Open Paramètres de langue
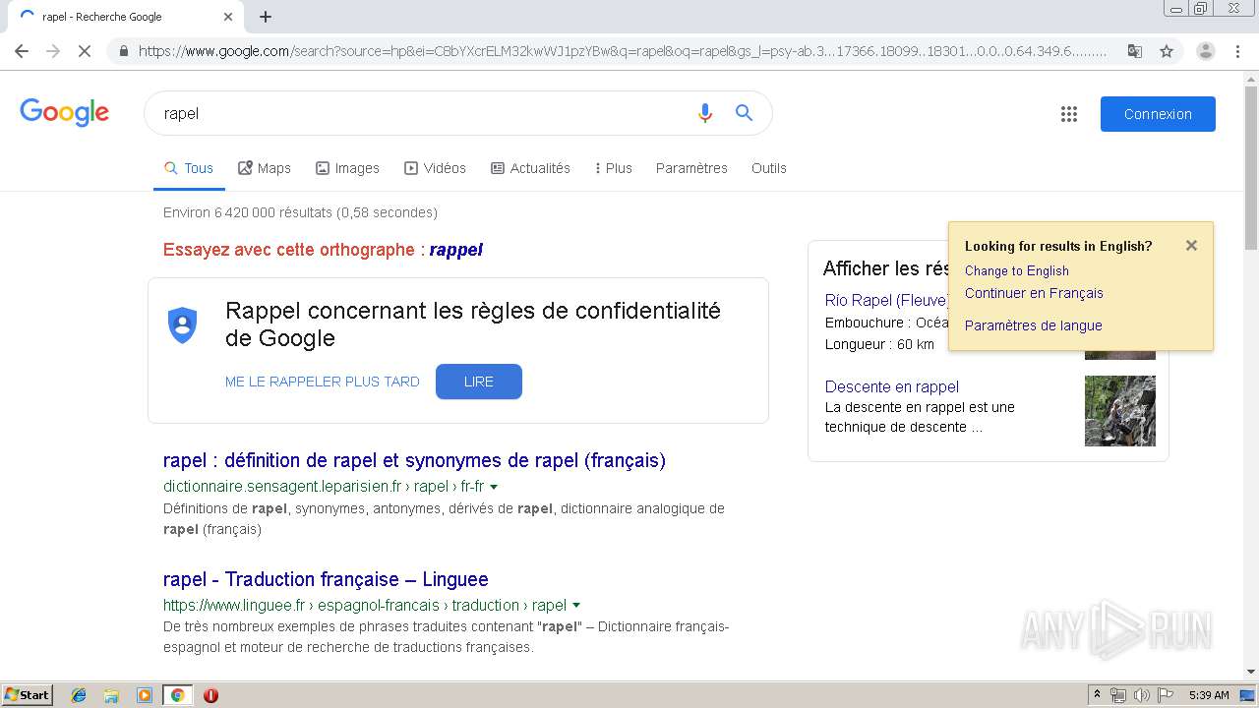The image size is (1259, 708). coord(1034,325)
